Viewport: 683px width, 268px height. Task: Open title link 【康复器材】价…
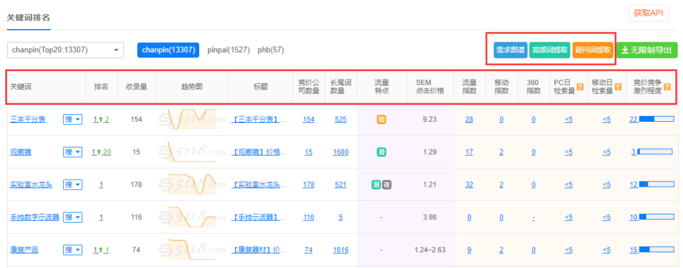click(x=259, y=250)
